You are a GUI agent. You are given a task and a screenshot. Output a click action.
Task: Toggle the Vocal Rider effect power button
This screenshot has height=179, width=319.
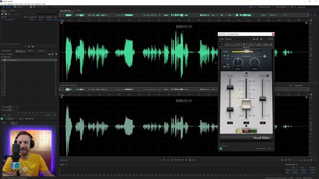(221, 149)
